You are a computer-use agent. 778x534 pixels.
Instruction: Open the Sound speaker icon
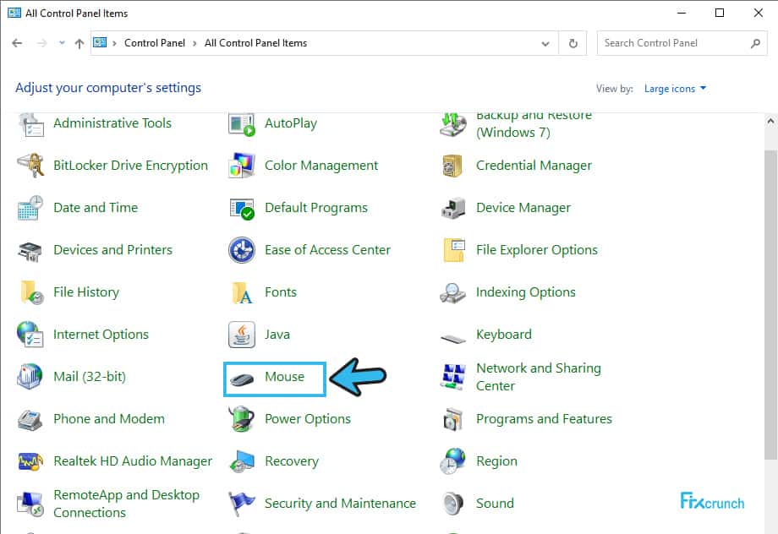[x=452, y=504]
